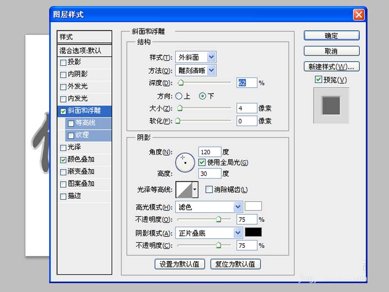
Task: Enable the 渐变叠加 checkbox
Action: [63, 172]
